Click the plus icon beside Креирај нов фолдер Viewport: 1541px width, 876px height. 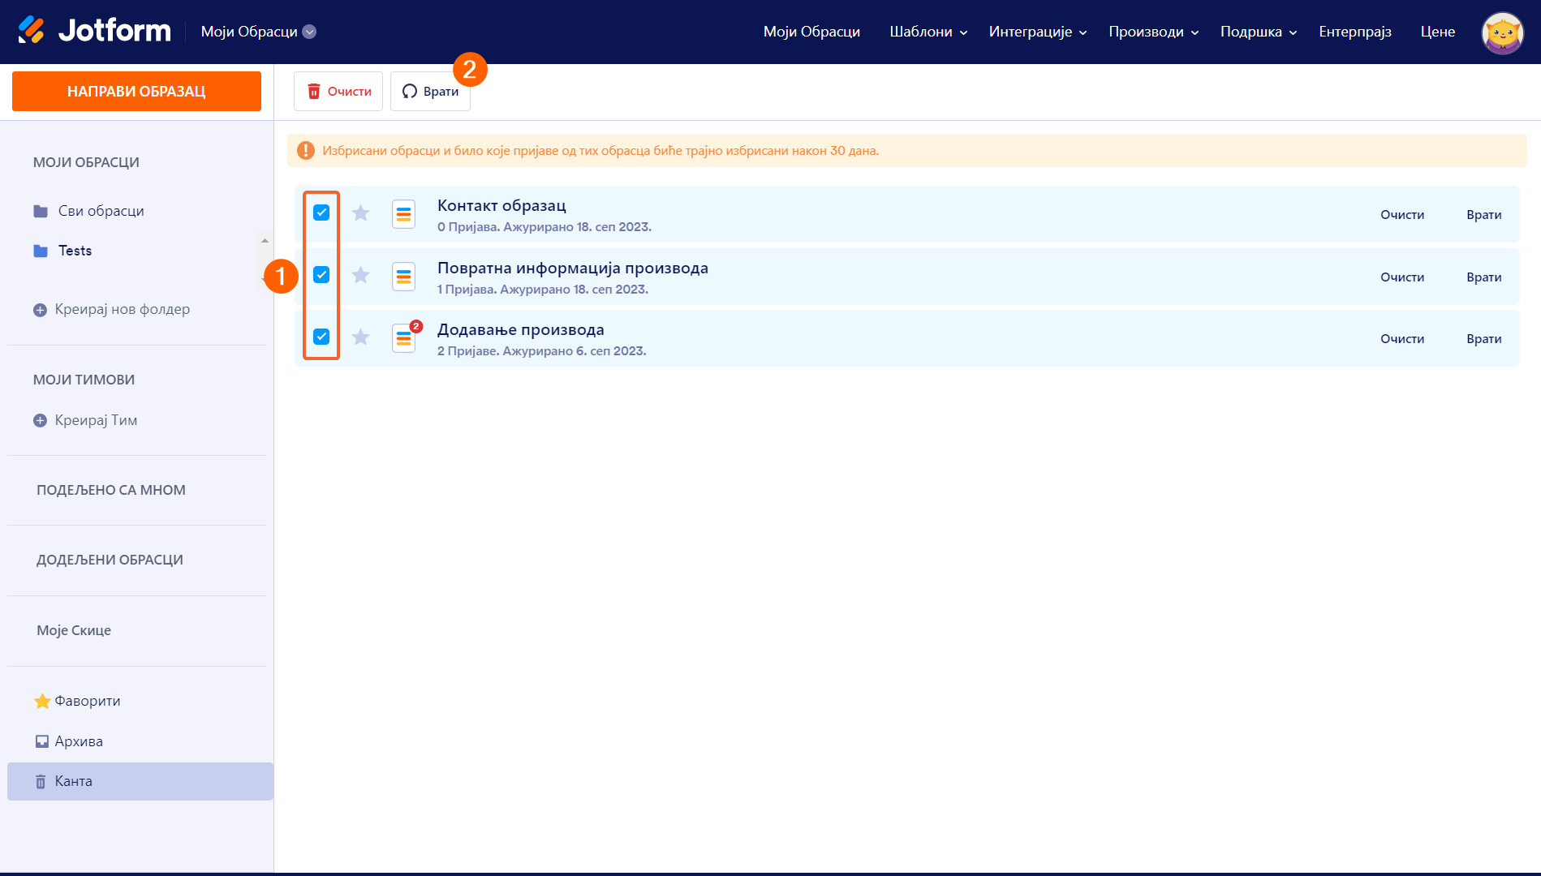click(x=40, y=310)
